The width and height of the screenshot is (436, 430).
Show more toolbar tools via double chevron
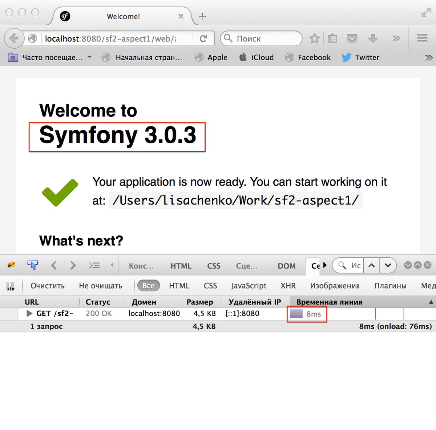[x=396, y=38]
